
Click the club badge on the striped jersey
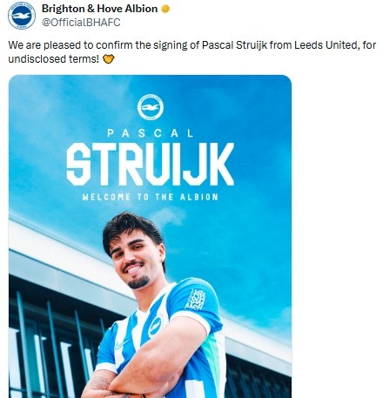pyautogui.click(x=155, y=327)
